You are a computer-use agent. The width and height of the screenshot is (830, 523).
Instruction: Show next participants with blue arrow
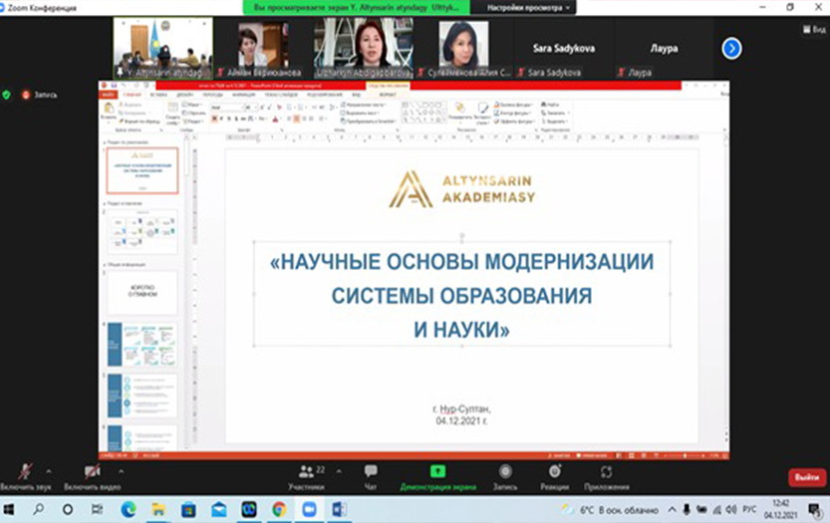click(x=731, y=48)
